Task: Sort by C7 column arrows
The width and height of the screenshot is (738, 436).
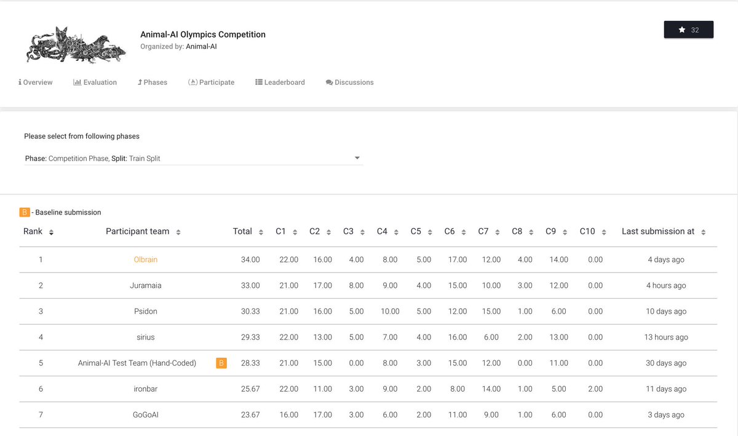Action: pyautogui.click(x=497, y=232)
